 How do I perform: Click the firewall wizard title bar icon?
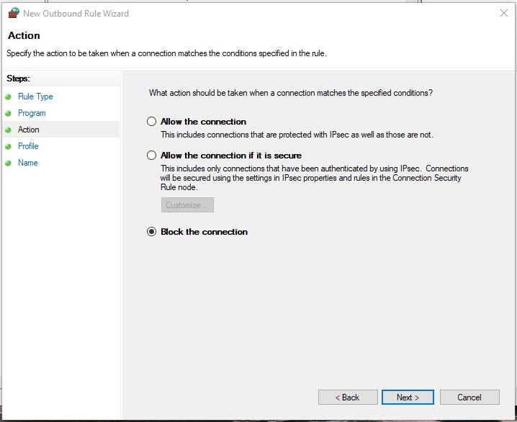pyautogui.click(x=14, y=13)
